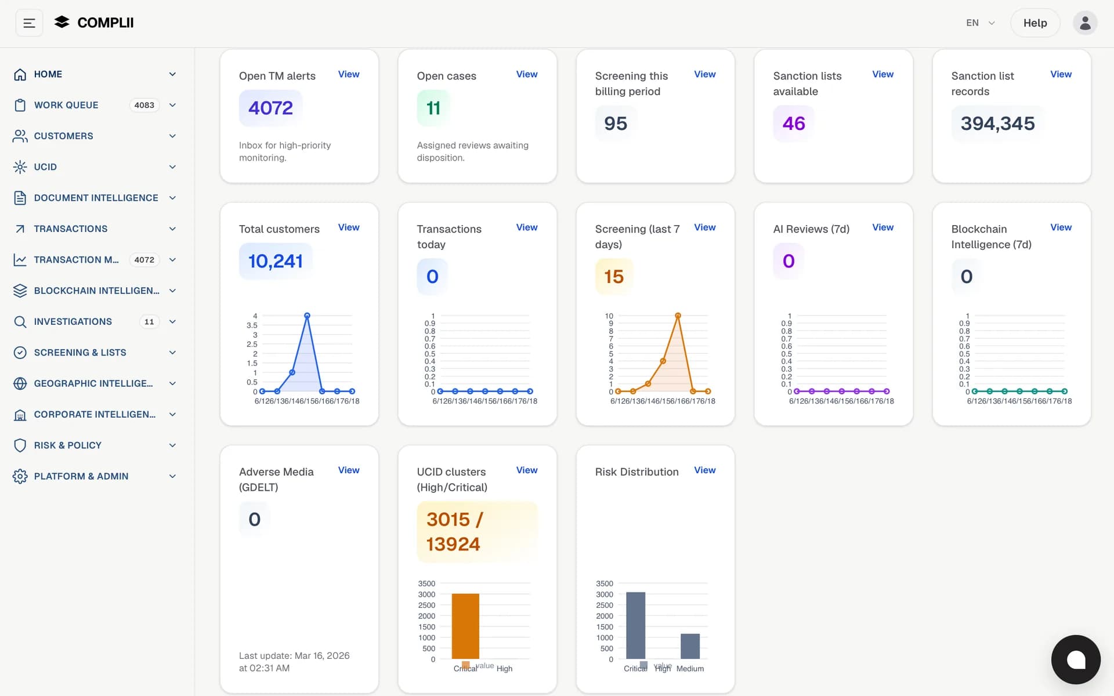Open the CUSTOMERS sidebar menu item
The width and height of the screenshot is (1114, 696).
click(x=96, y=136)
